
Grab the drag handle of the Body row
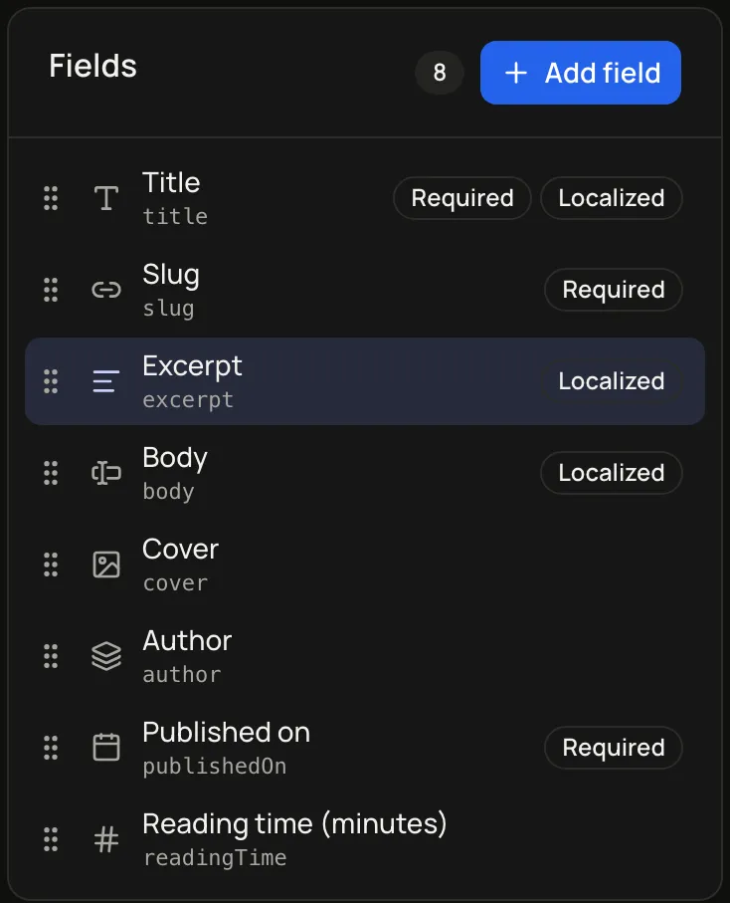point(51,473)
